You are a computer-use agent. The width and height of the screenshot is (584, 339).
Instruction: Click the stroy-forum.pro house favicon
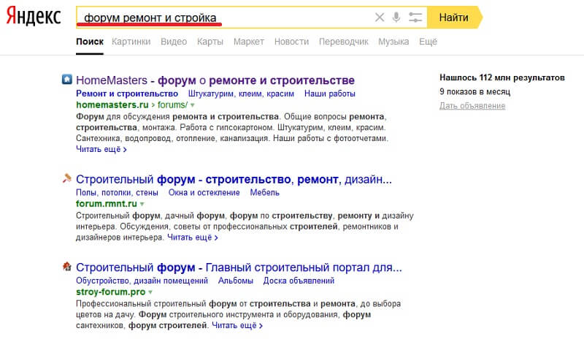[66, 266]
